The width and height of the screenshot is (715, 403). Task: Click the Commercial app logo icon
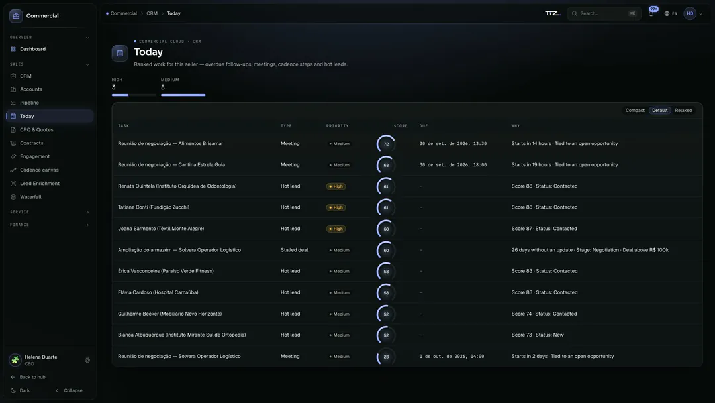(x=16, y=15)
